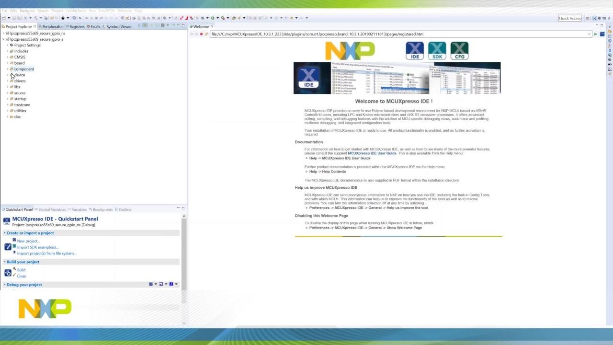Click 'New project...' in Quickstart Panel
The image size is (613, 345).
(x=28, y=241)
